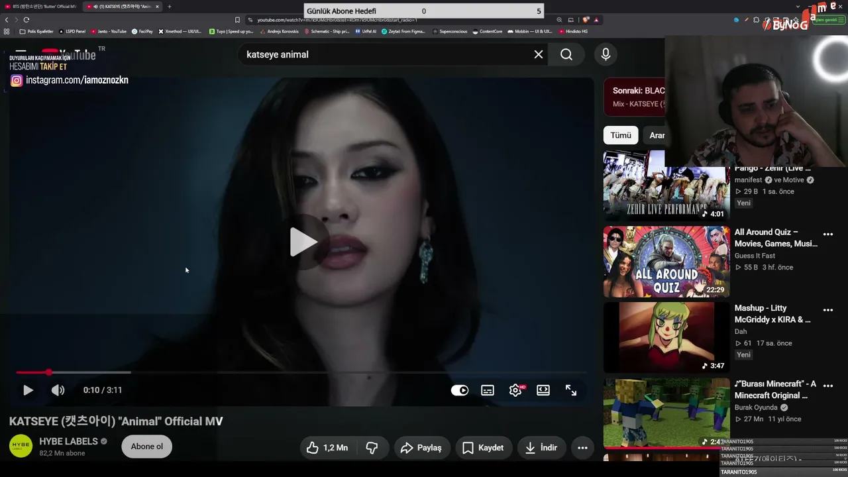Open options for the All Around Quiz video
Image resolution: width=848 pixels, height=477 pixels.
828,234
